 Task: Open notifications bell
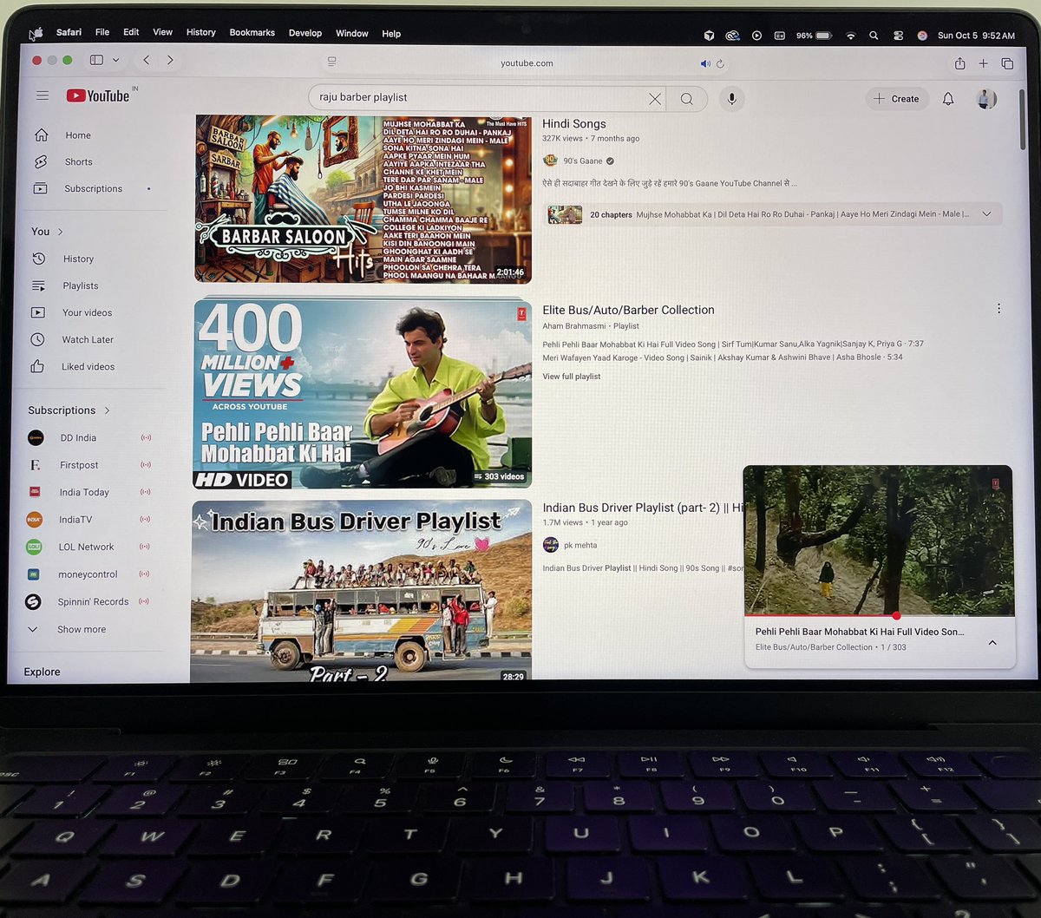[x=948, y=99]
